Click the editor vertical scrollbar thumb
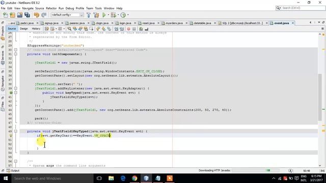326x183 pixels. point(320,97)
